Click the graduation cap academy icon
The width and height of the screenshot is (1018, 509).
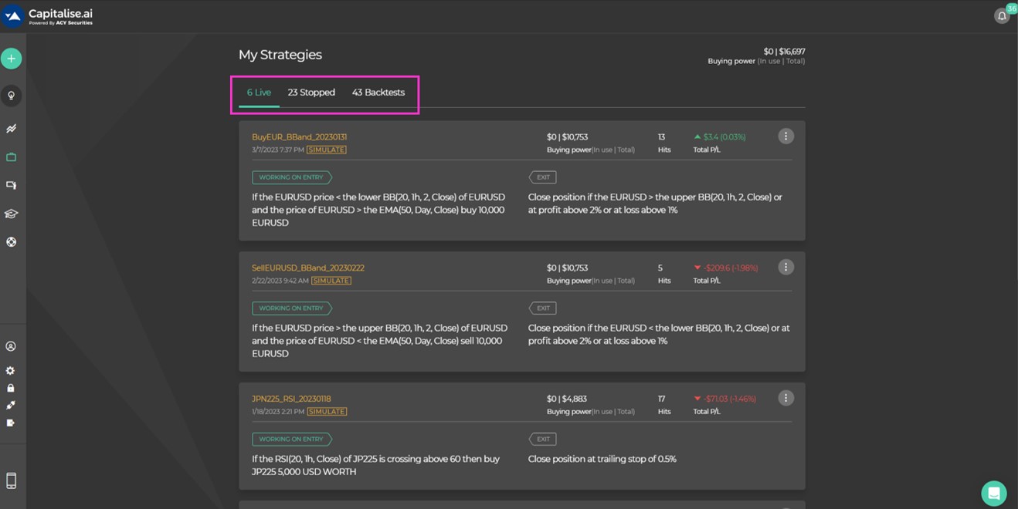click(x=11, y=214)
